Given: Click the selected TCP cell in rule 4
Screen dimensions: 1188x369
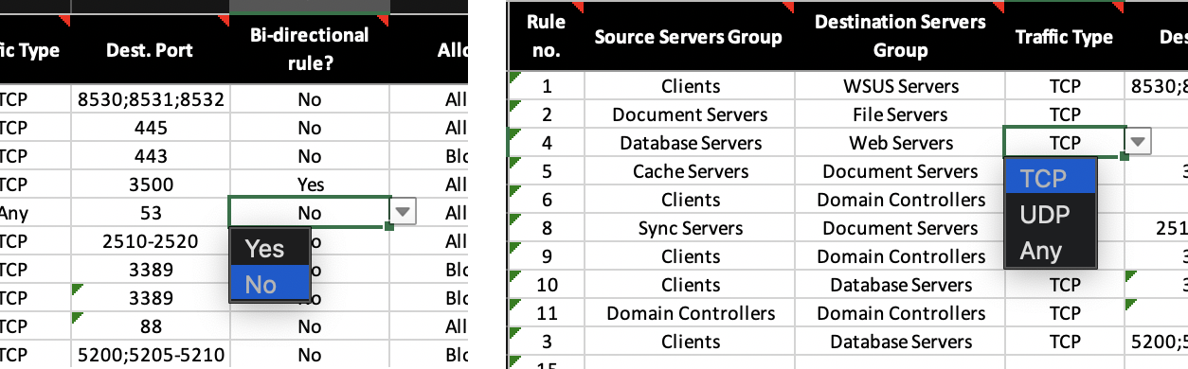Looking at the screenshot, I should (1065, 143).
